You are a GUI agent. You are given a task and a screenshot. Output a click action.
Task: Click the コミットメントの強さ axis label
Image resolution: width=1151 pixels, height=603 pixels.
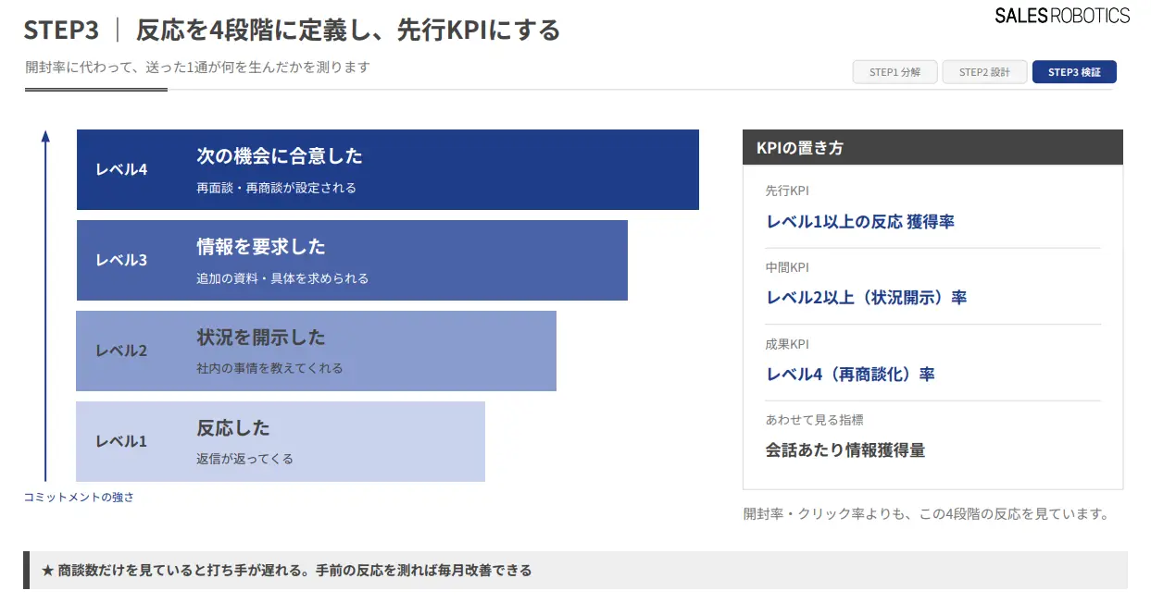pyautogui.click(x=79, y=497)
